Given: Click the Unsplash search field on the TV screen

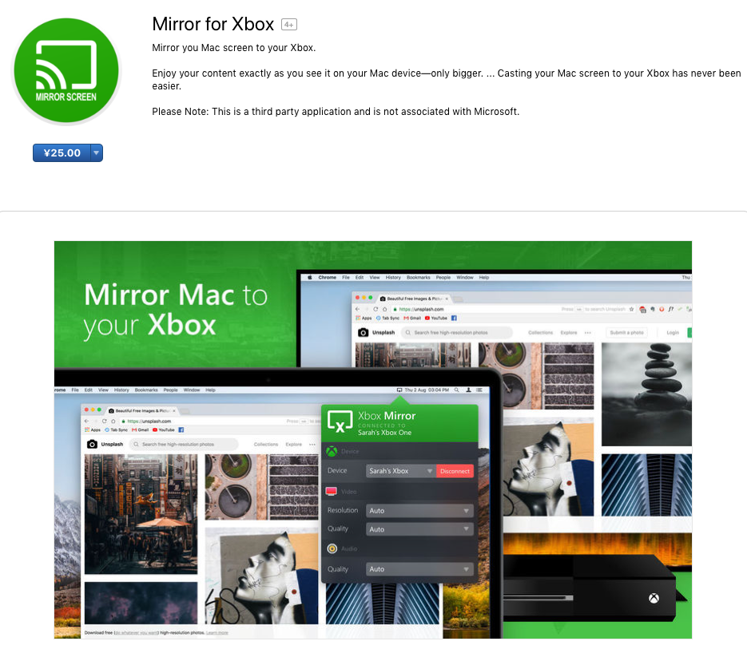Looking at the screenshot, I should point(456,332).
